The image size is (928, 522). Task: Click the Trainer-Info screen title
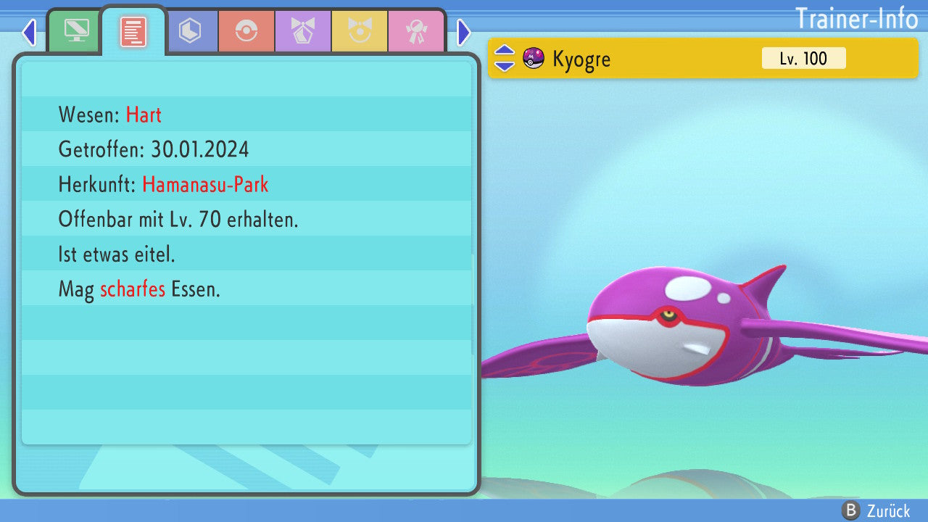pos(856,18)
